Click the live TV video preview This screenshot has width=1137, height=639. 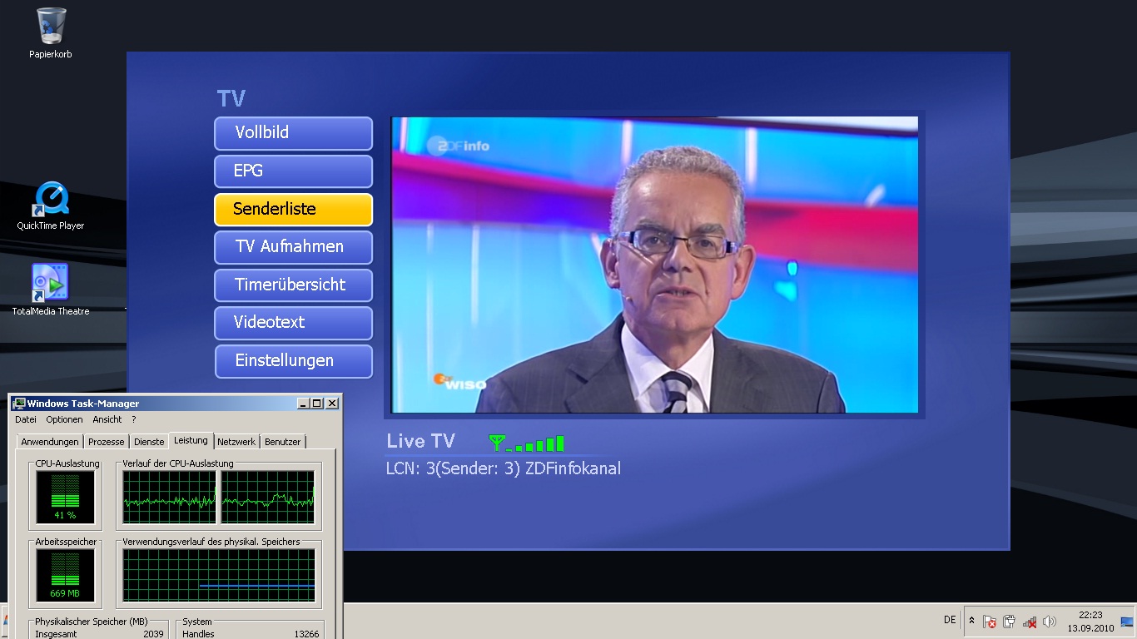coord(655,265)
